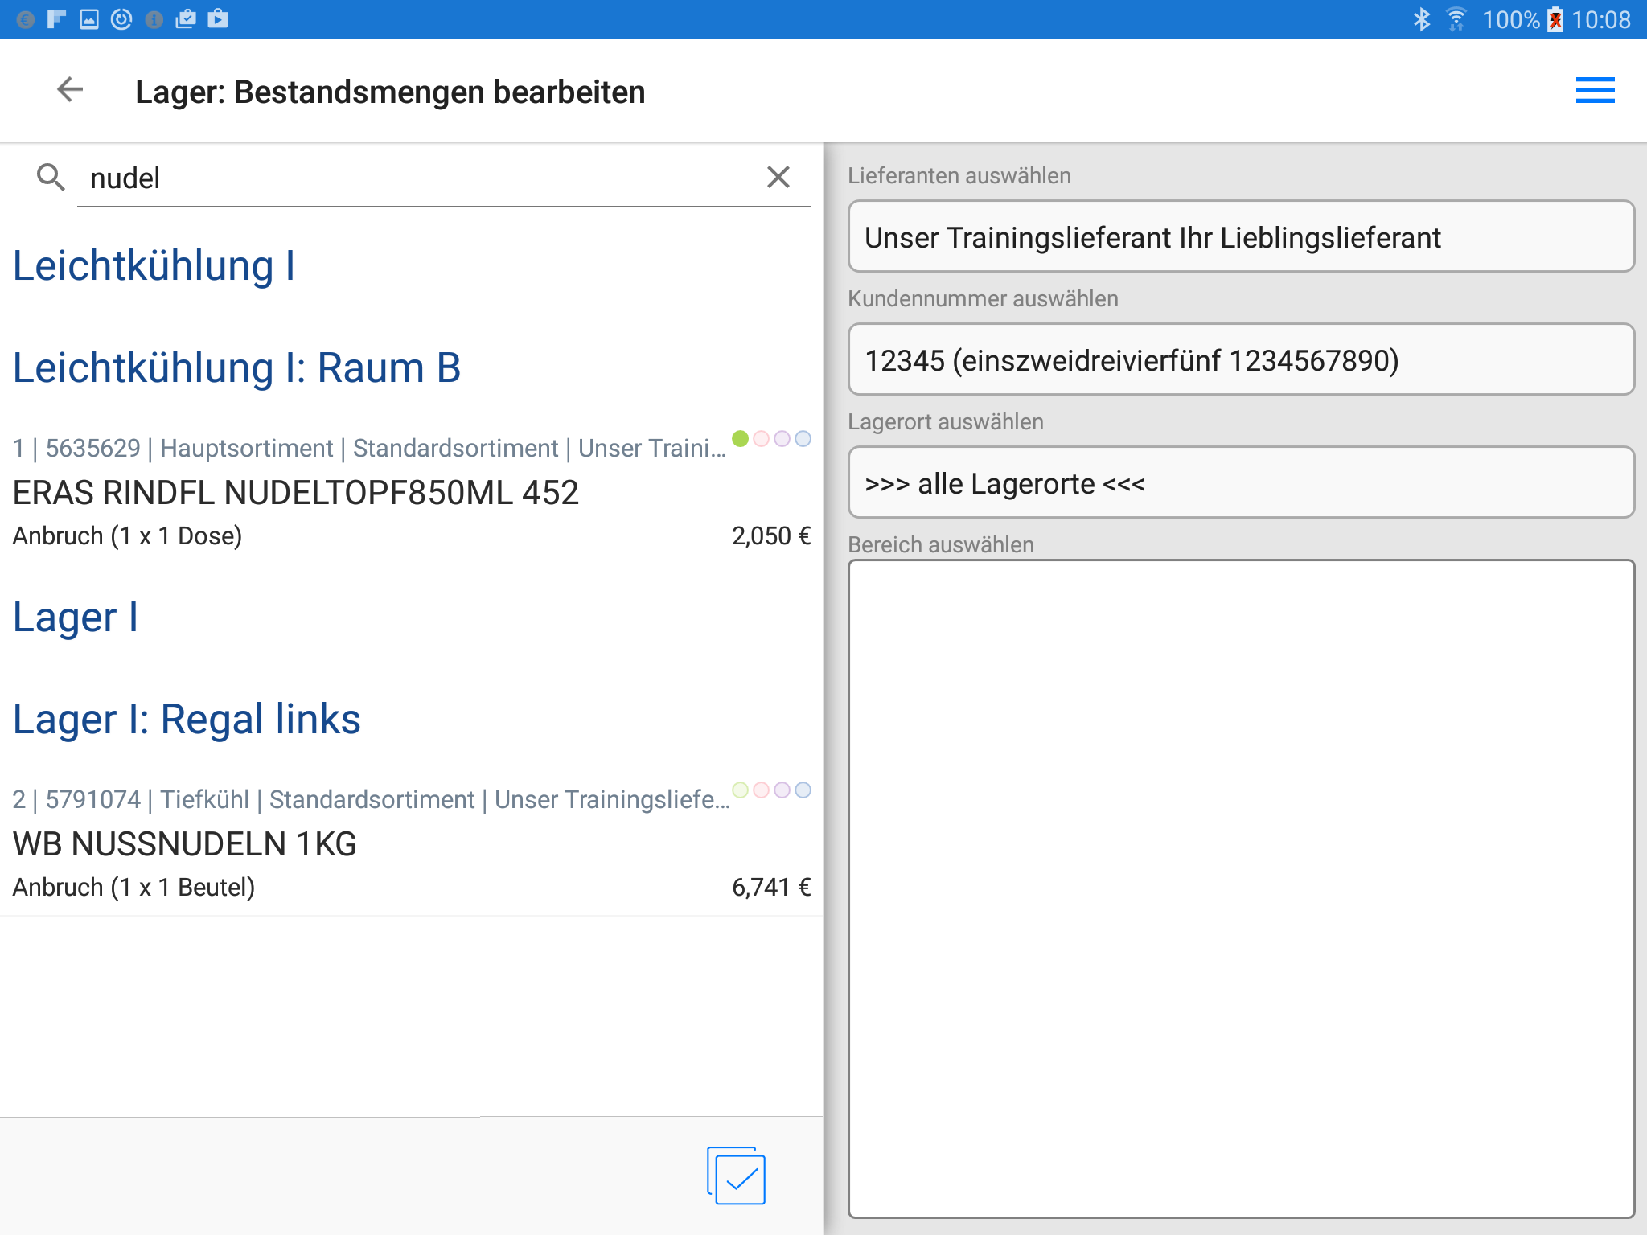Viewport: 1647px width, 1235px height.
Task: Tap battery icon in status bar
Action: (x=1555, y=19)
